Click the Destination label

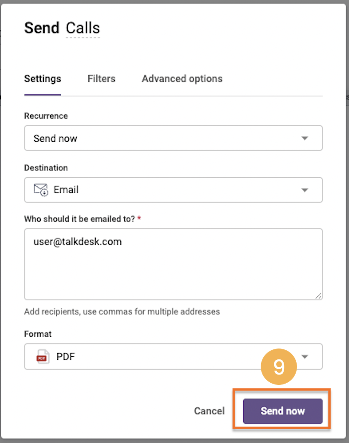(46, 168)
